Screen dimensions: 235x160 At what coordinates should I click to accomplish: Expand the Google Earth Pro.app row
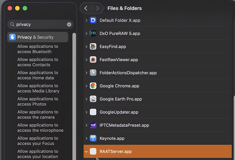point(87,99)
